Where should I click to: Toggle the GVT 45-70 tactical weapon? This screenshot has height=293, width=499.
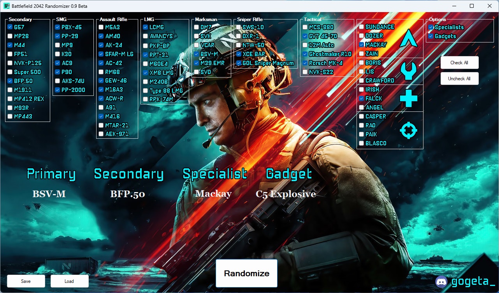click(305, 36)
